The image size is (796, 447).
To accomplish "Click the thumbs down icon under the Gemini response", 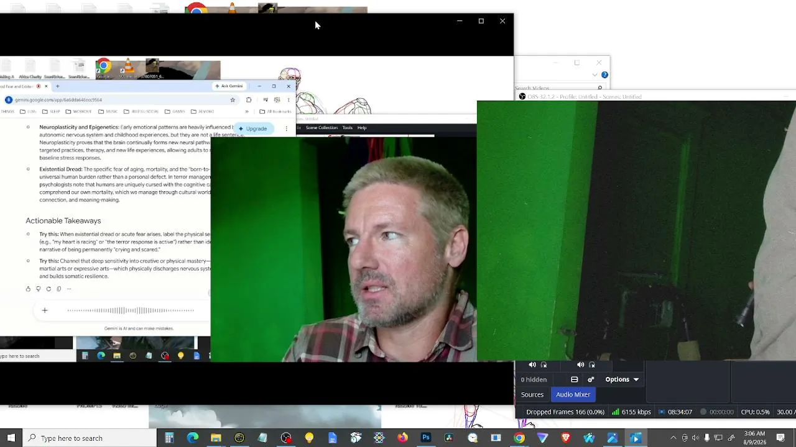I will 38,289.
